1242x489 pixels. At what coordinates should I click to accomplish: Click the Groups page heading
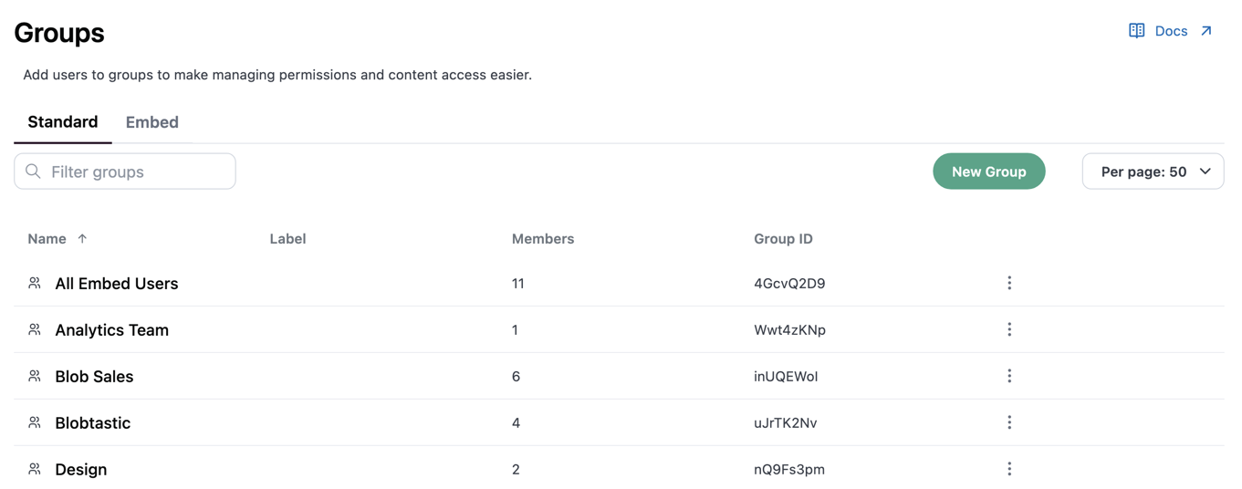(59, 33)
